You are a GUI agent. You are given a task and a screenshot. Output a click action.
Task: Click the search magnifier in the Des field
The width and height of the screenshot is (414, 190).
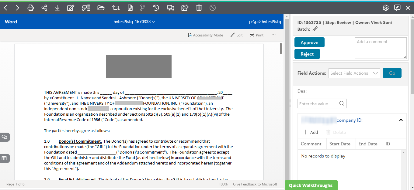[342, 104]
